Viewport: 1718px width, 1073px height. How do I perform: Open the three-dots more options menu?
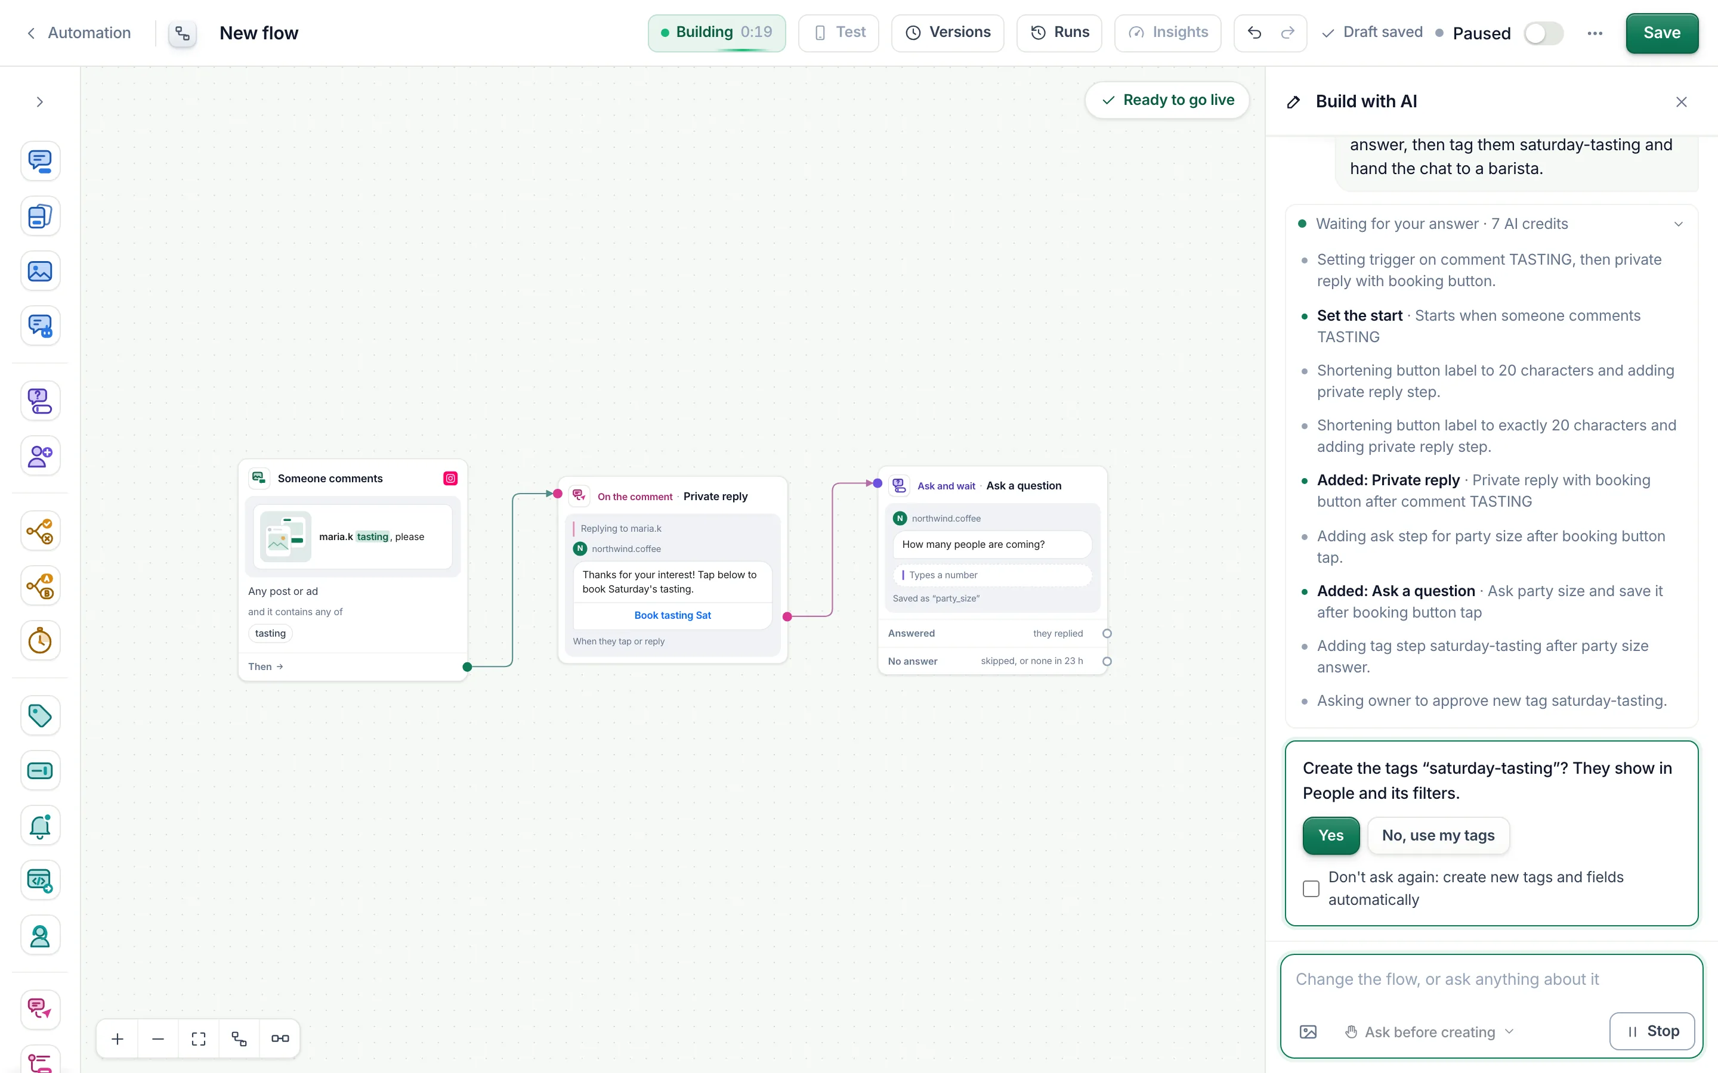point(1595,33)
